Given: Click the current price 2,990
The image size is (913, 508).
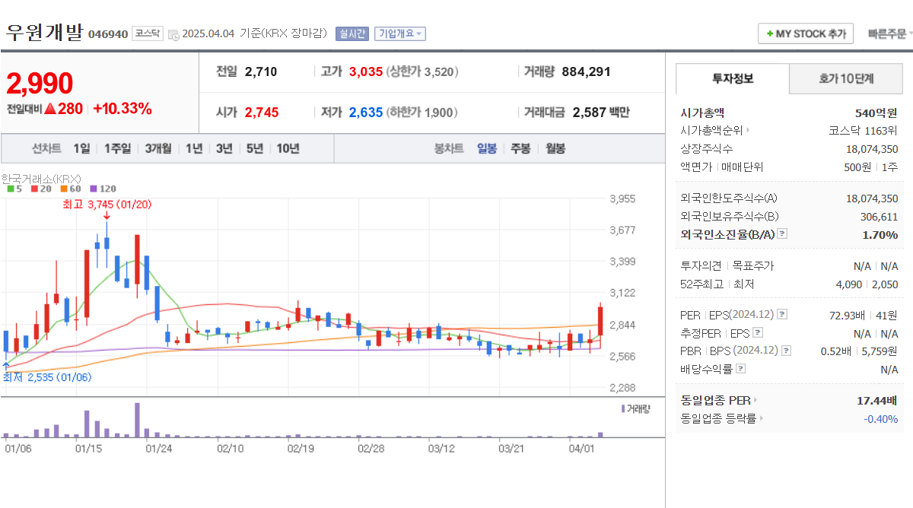Looking at the screenshot, I should (40, 84).
